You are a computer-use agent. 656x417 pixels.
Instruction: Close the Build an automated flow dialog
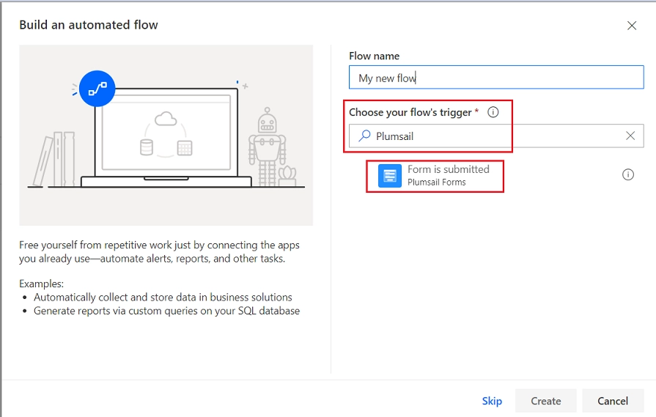point(632,26)
